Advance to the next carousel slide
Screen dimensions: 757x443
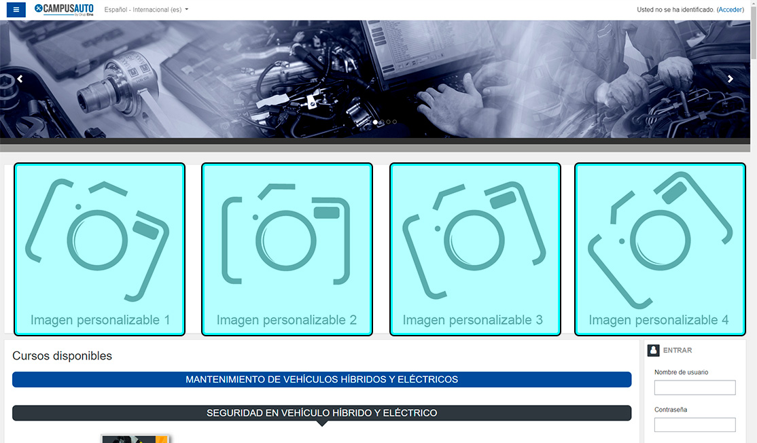coord(730,79)
